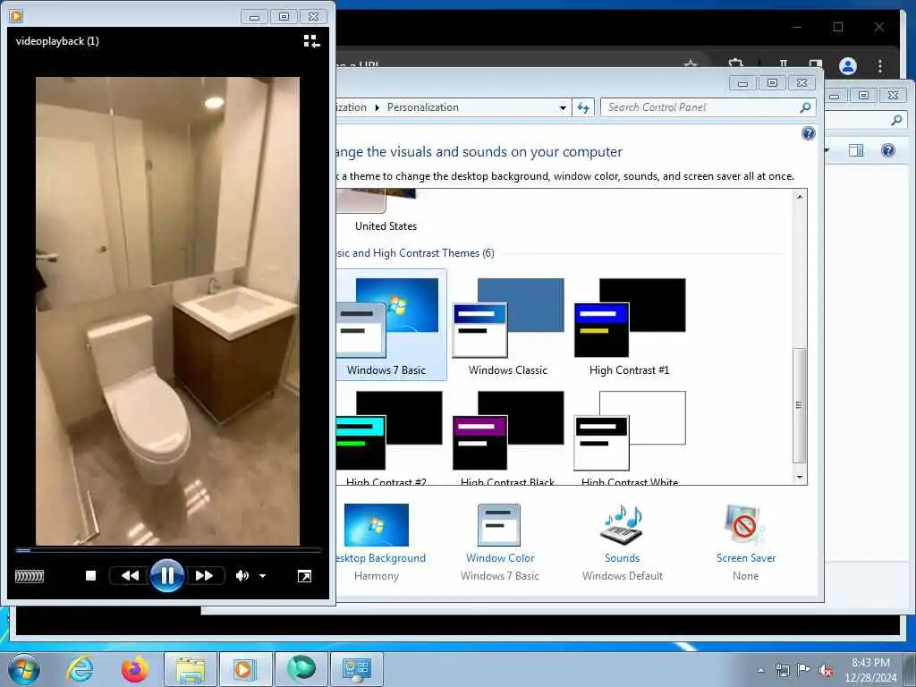Select the United States theme
This screenshot has width=916, height=687.
(386, 226)
